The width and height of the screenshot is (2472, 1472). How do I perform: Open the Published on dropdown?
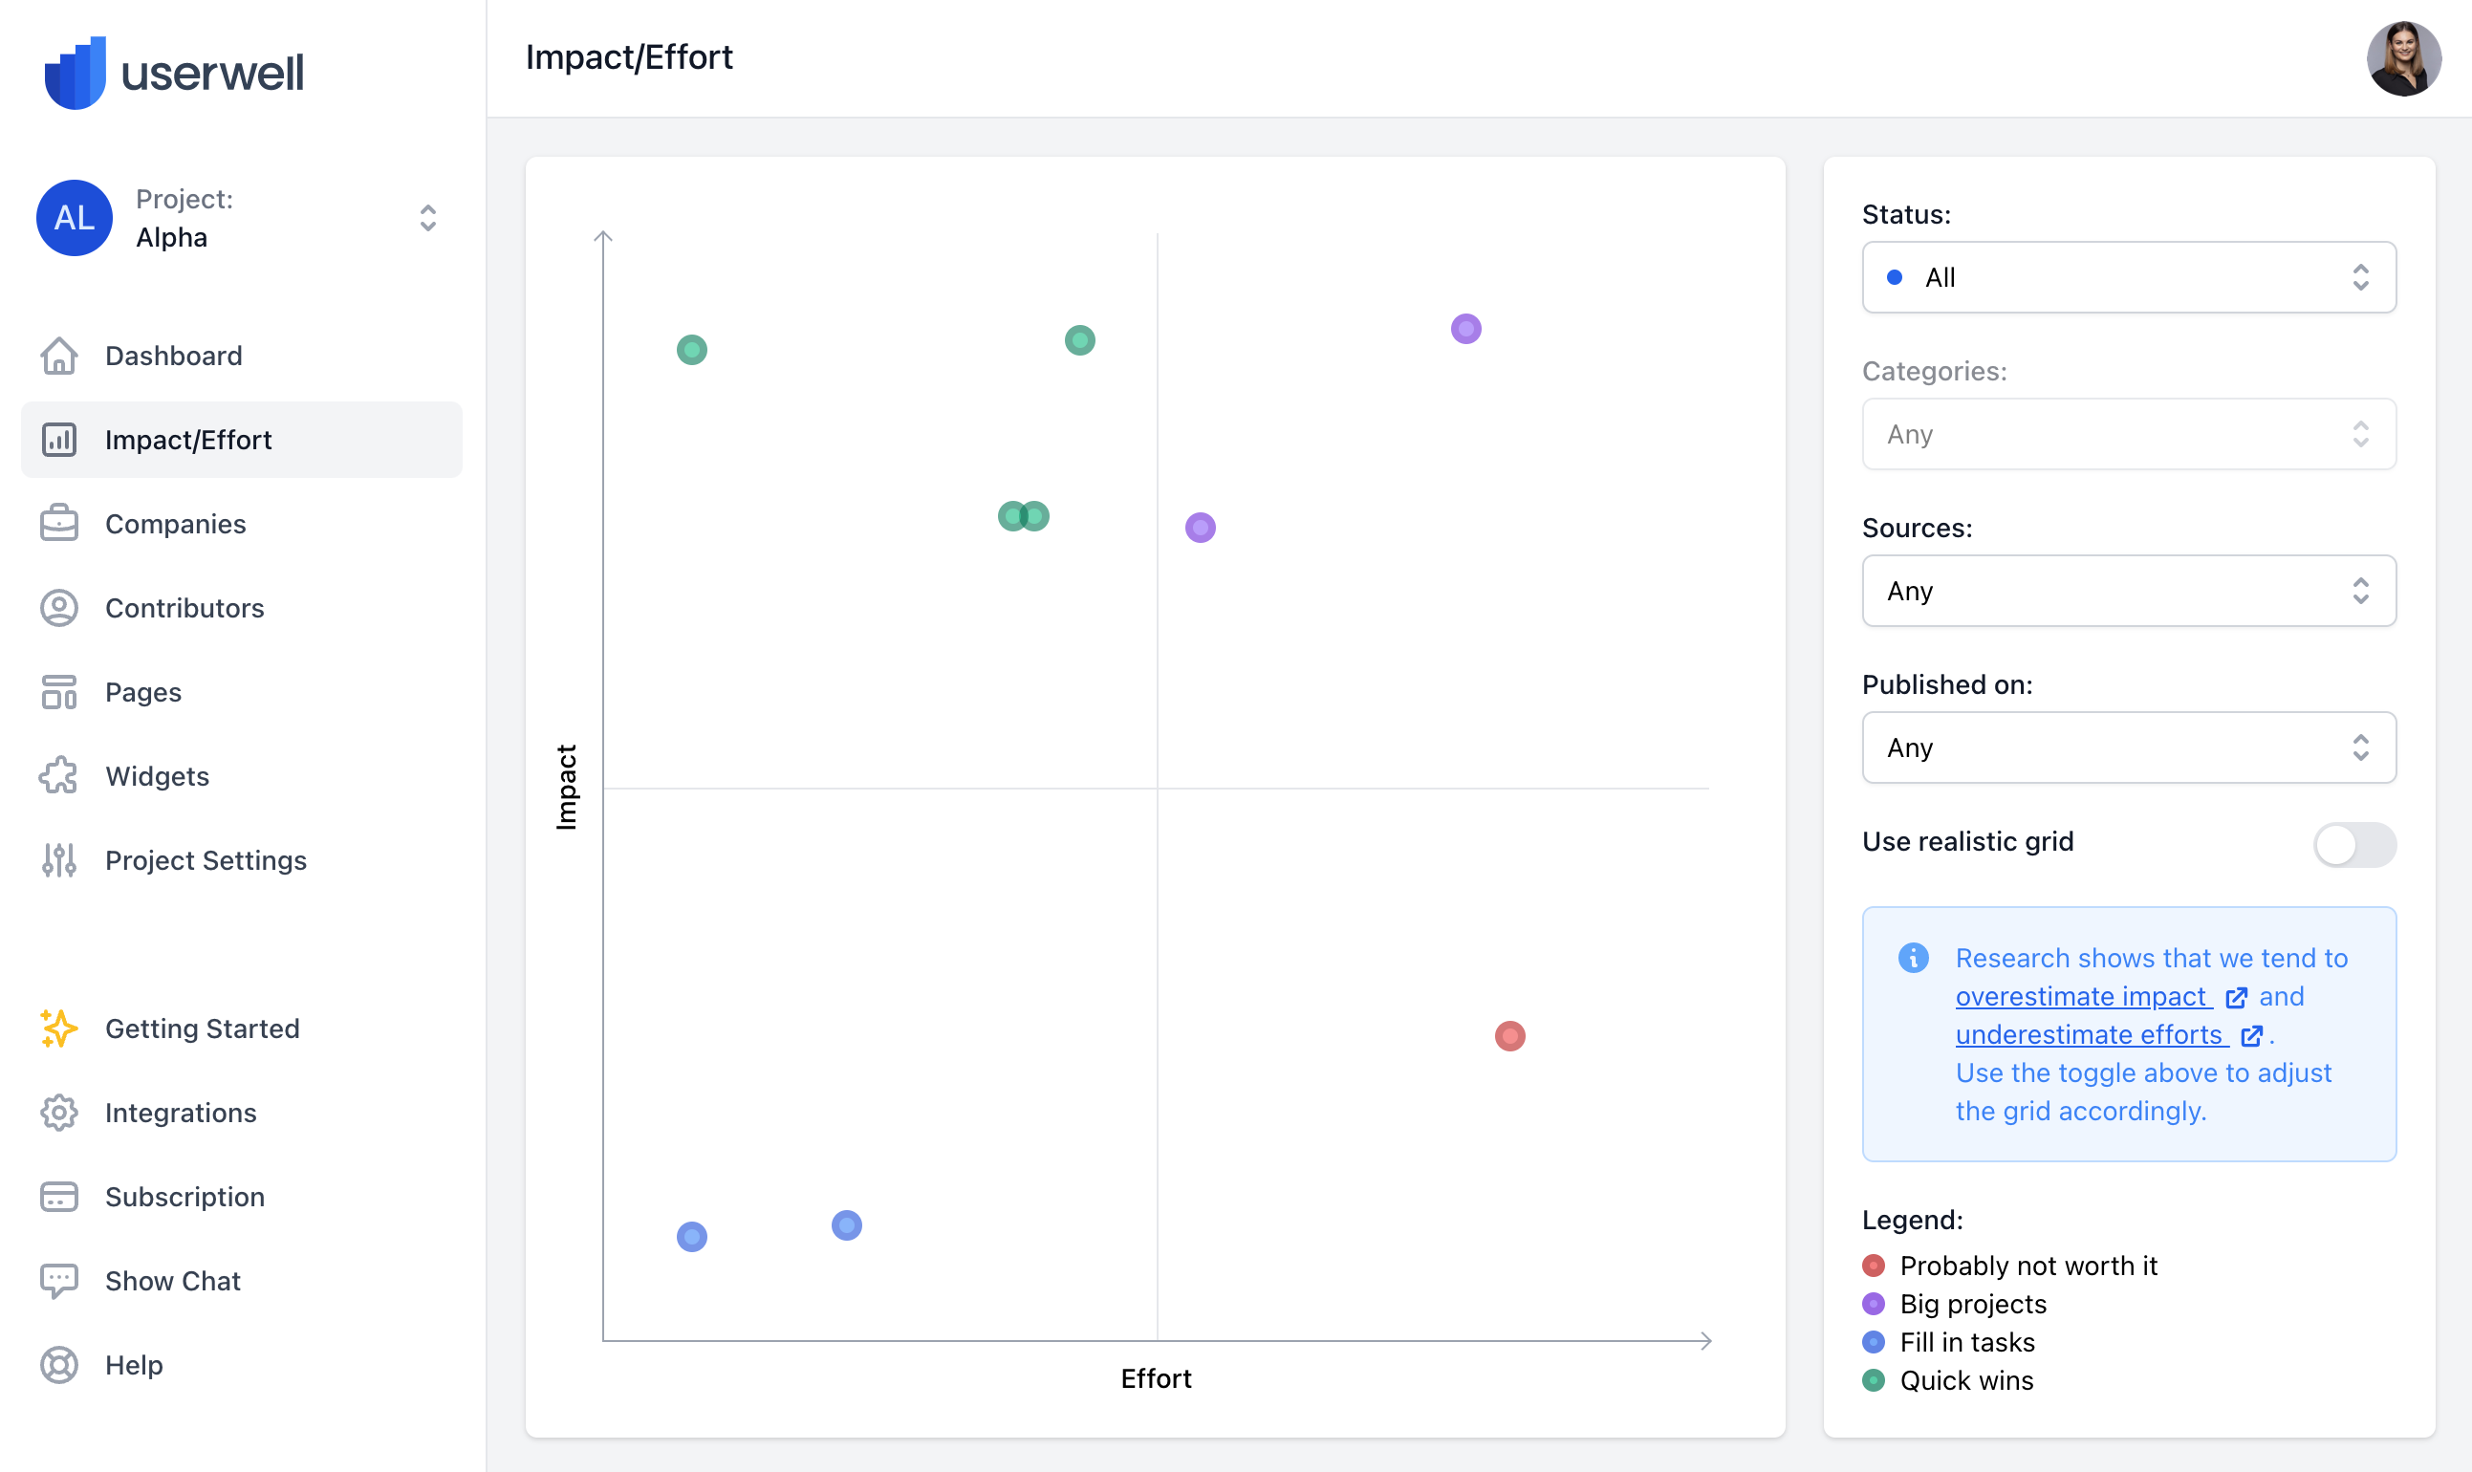coord(2128,747)
